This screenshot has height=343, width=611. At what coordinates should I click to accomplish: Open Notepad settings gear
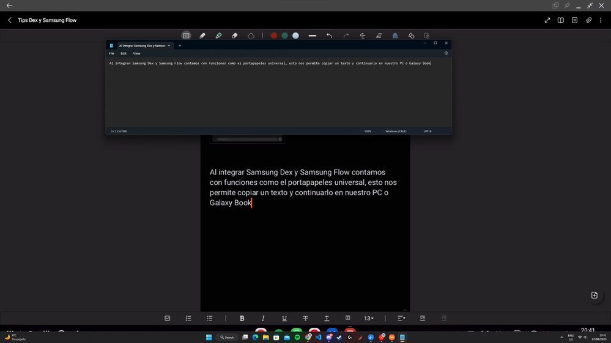click(446, 53)
